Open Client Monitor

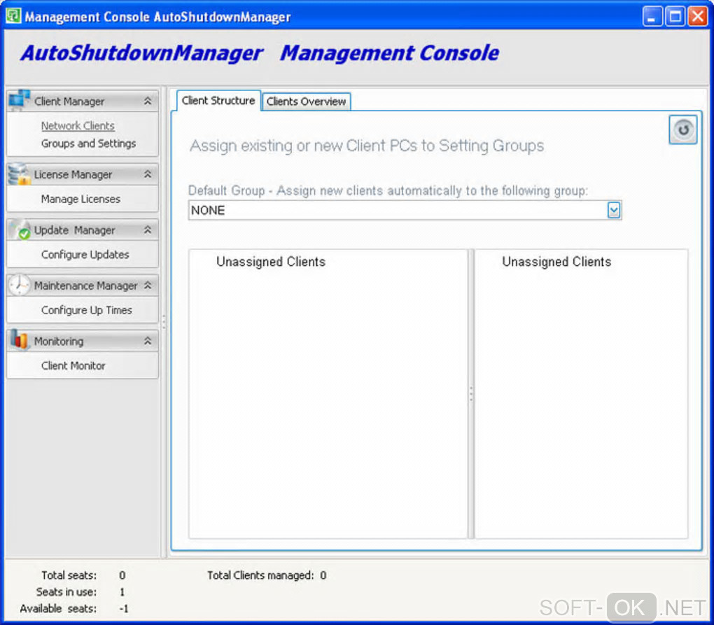click(73, 365)
